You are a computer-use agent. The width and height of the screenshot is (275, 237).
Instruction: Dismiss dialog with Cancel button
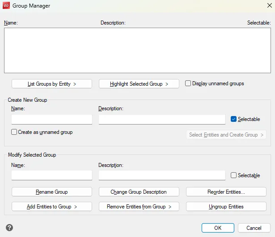pos(254,228)
